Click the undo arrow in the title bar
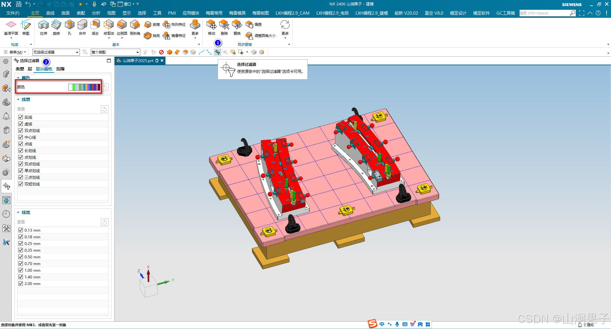The height and width of the screenshot is (329, 611). pos(28,4)
